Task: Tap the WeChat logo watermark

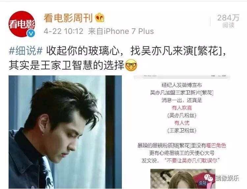Action: point(209,178)
